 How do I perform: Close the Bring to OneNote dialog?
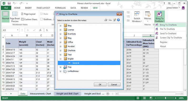(x=119, y=14)
